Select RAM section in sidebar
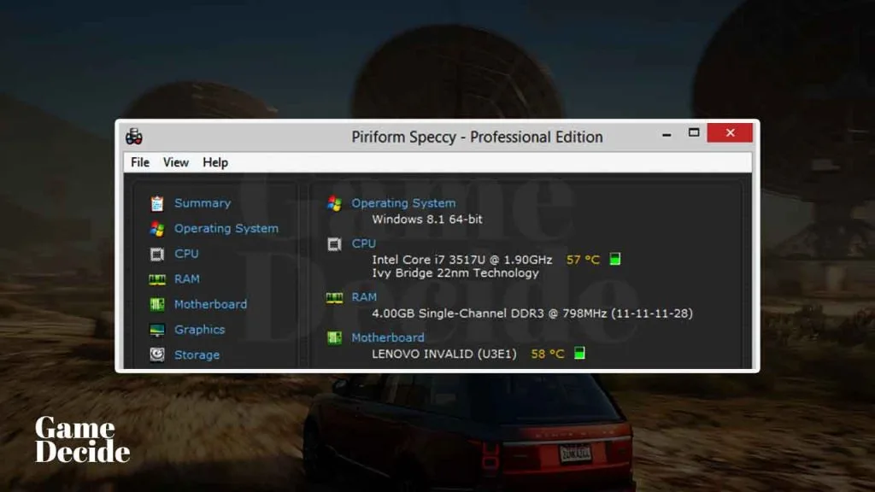Screen dimensions: 875x492 pyautogui.click(x=187, y=279)
